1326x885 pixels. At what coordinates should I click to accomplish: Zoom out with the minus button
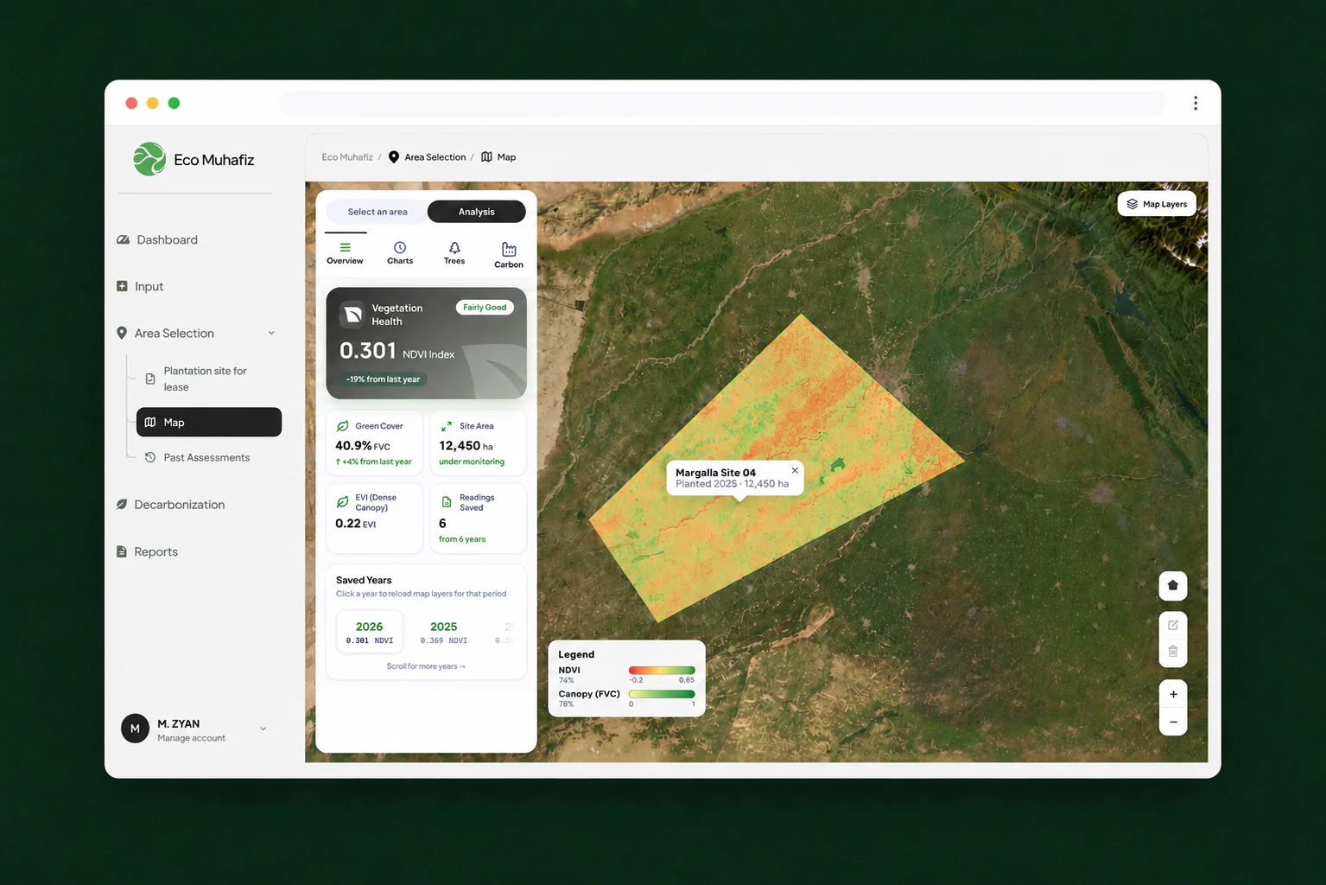(1172, 722)
